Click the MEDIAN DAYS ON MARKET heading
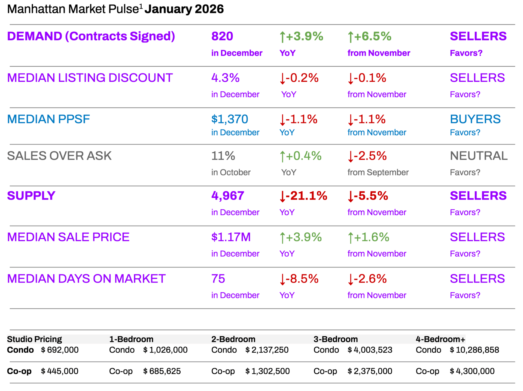The image size is (523, 391). tap(86, 279)
